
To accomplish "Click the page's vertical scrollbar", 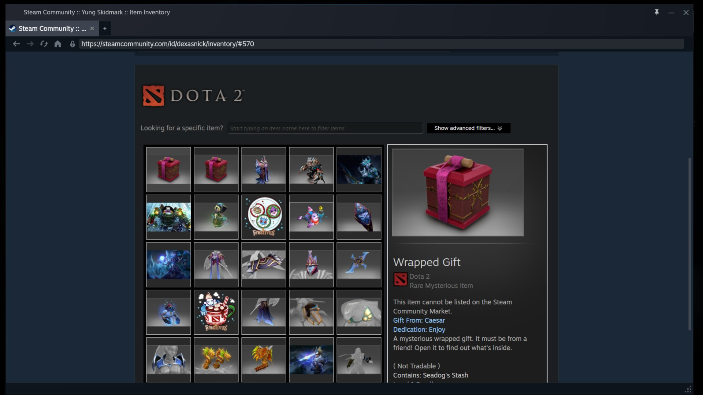I will tap(690, 244).
